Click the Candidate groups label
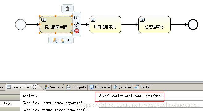 click(x=55, y=109)
